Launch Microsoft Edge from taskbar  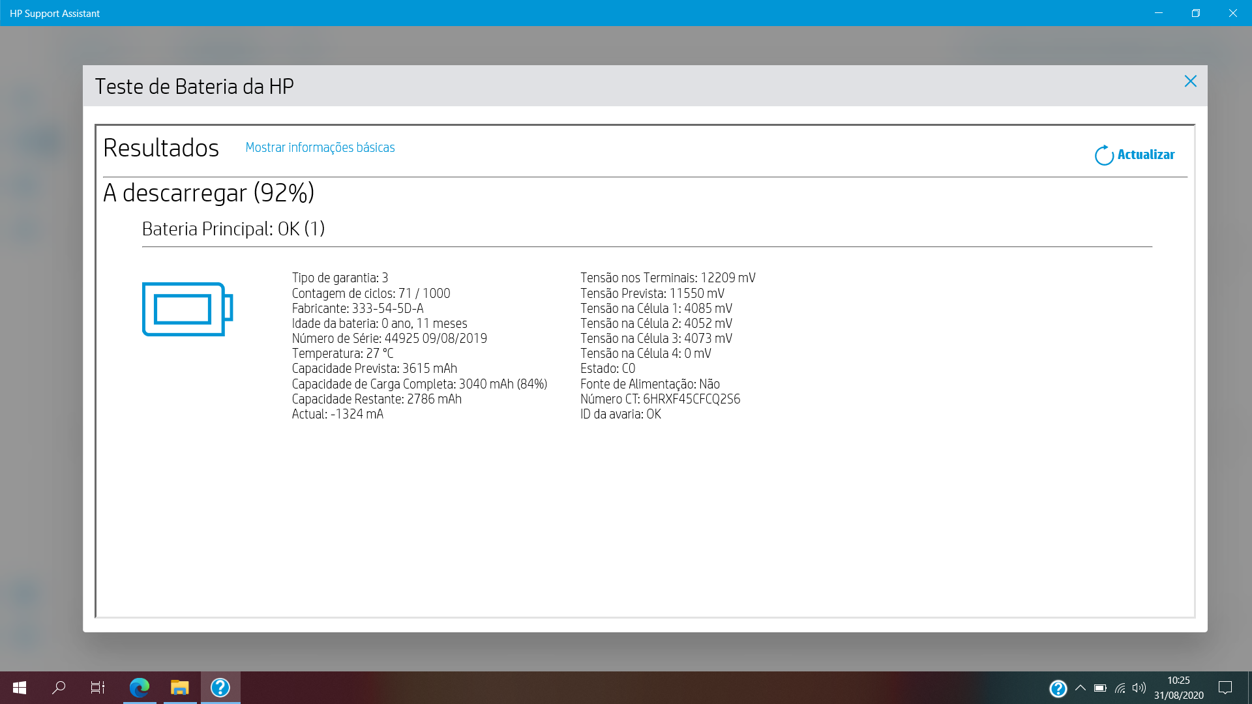click(x=140, y=688)
